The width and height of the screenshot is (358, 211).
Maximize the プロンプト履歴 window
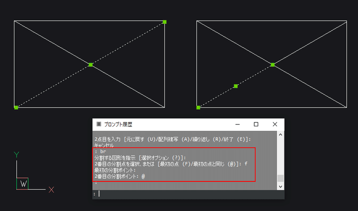click(x=256, y=125)
